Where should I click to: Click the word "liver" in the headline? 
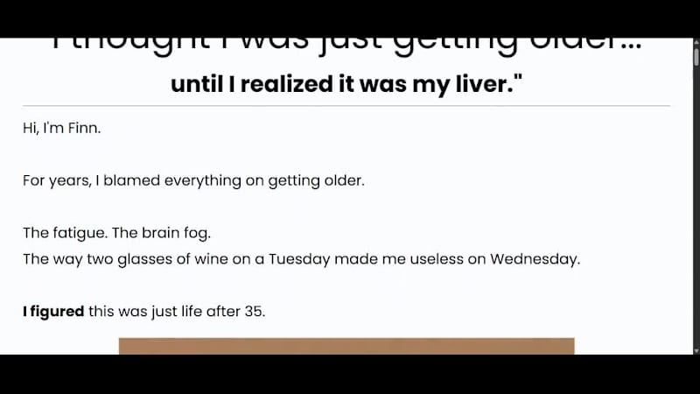coord(473,84)
